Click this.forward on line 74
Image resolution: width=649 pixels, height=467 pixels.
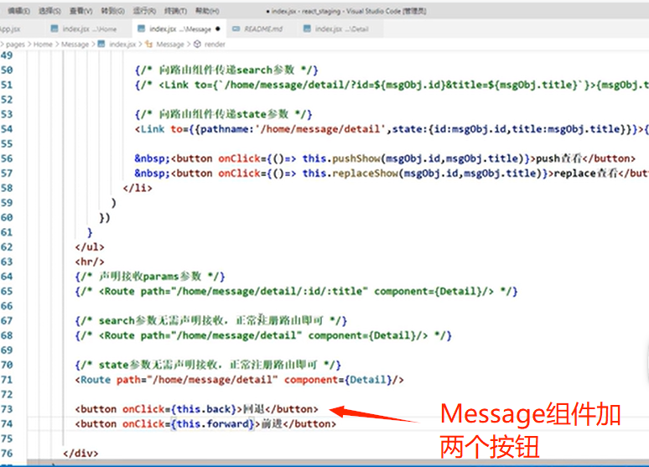click(x=212, y=424)
